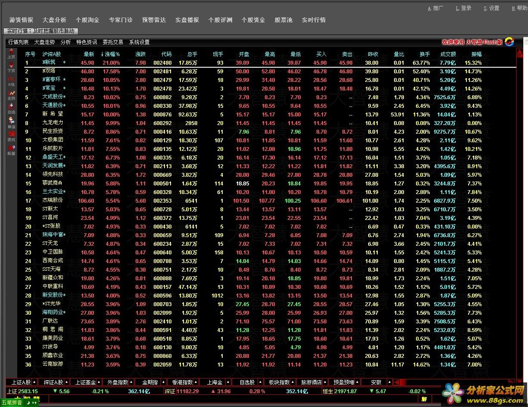Select the 实时行情：及时把握股市脉动 tab

41,31
